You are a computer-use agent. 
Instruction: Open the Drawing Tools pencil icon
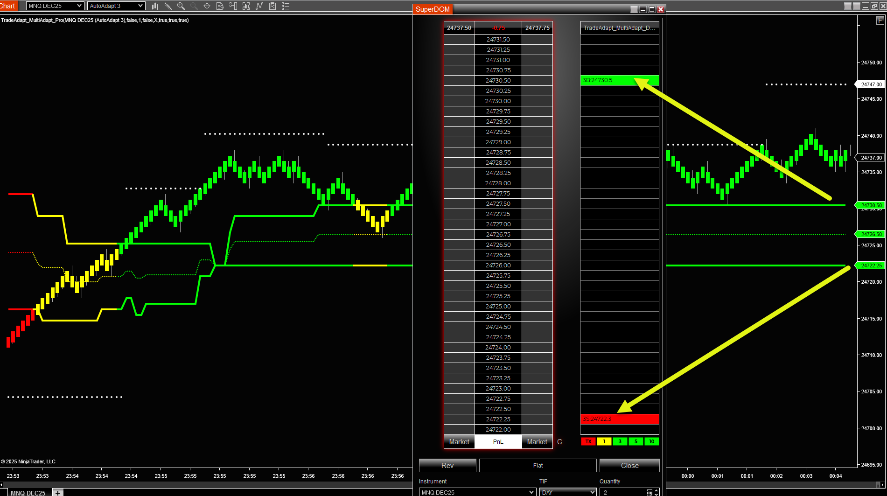click(x=168, y=6)
